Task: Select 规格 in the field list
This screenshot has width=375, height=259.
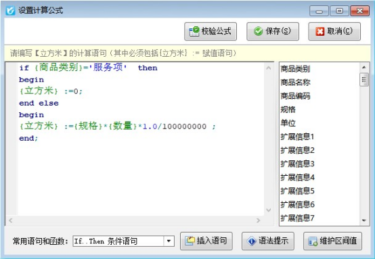Action: pyautogui.click(x=288, y=110)
